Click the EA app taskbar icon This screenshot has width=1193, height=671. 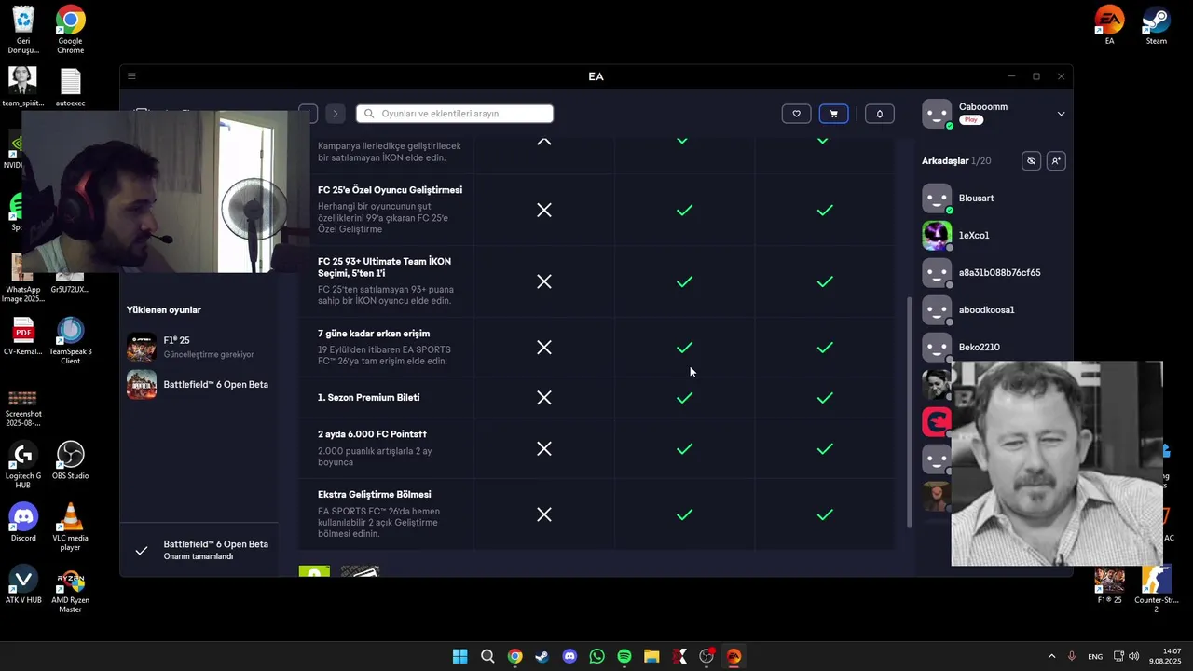pyautogui.click(x=734, y=656)
